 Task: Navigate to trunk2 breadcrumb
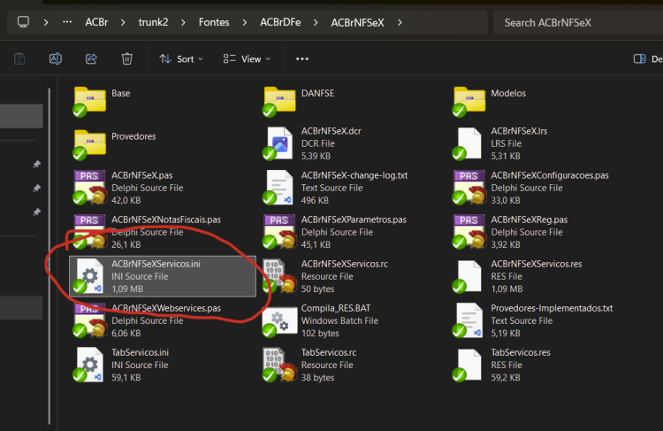(x=153, y=22)
